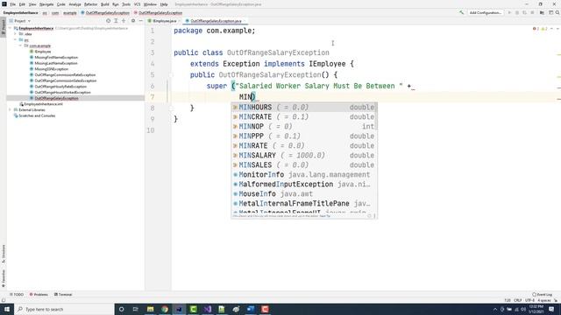Screen dimensions: 561x315
Task: Click the Structure vertical tab on left edge
Action: pos(4,254)
